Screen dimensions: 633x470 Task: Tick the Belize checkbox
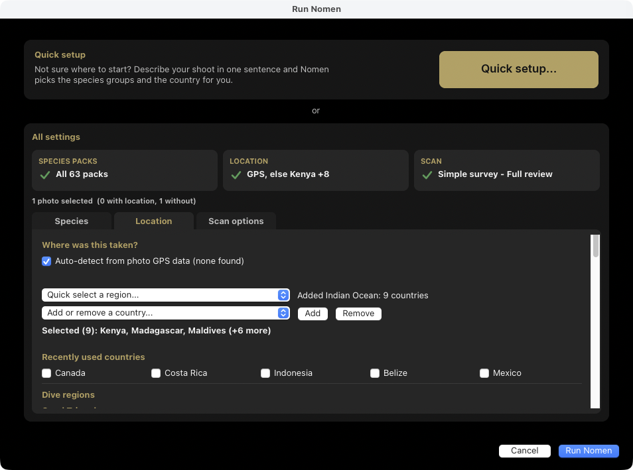point(375,373)
